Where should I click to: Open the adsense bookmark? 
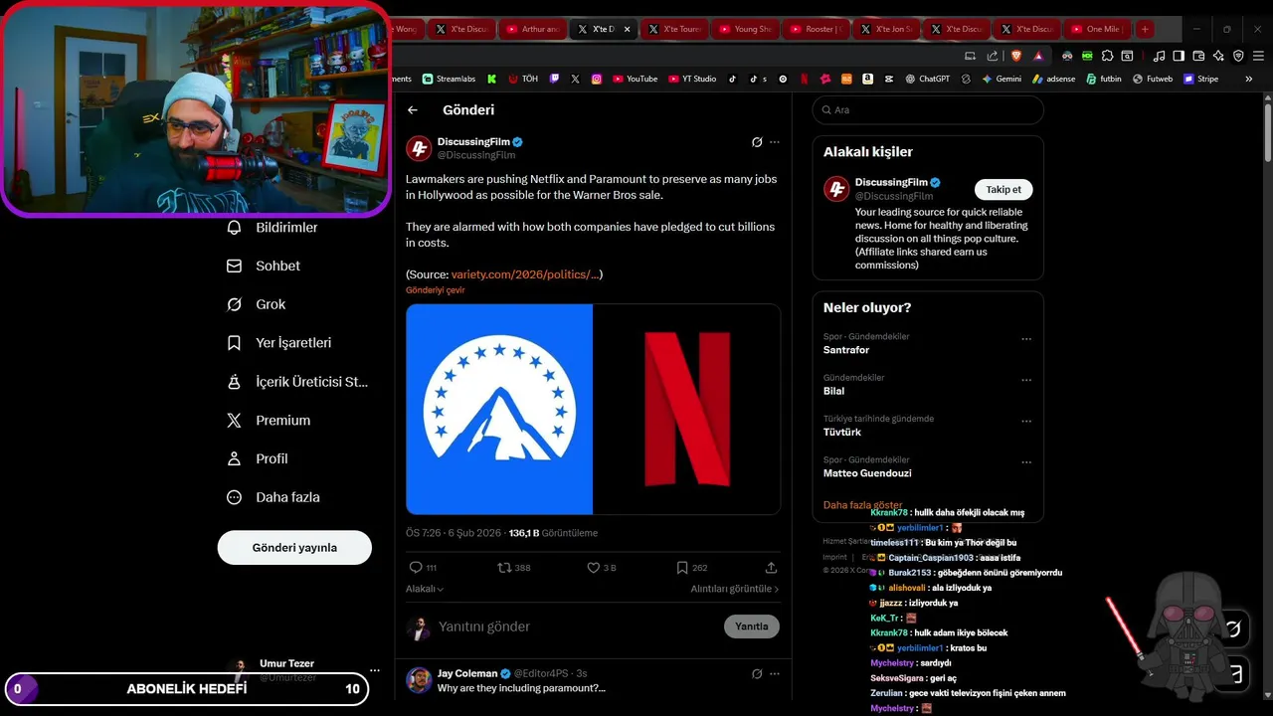tap(1054, 79)
